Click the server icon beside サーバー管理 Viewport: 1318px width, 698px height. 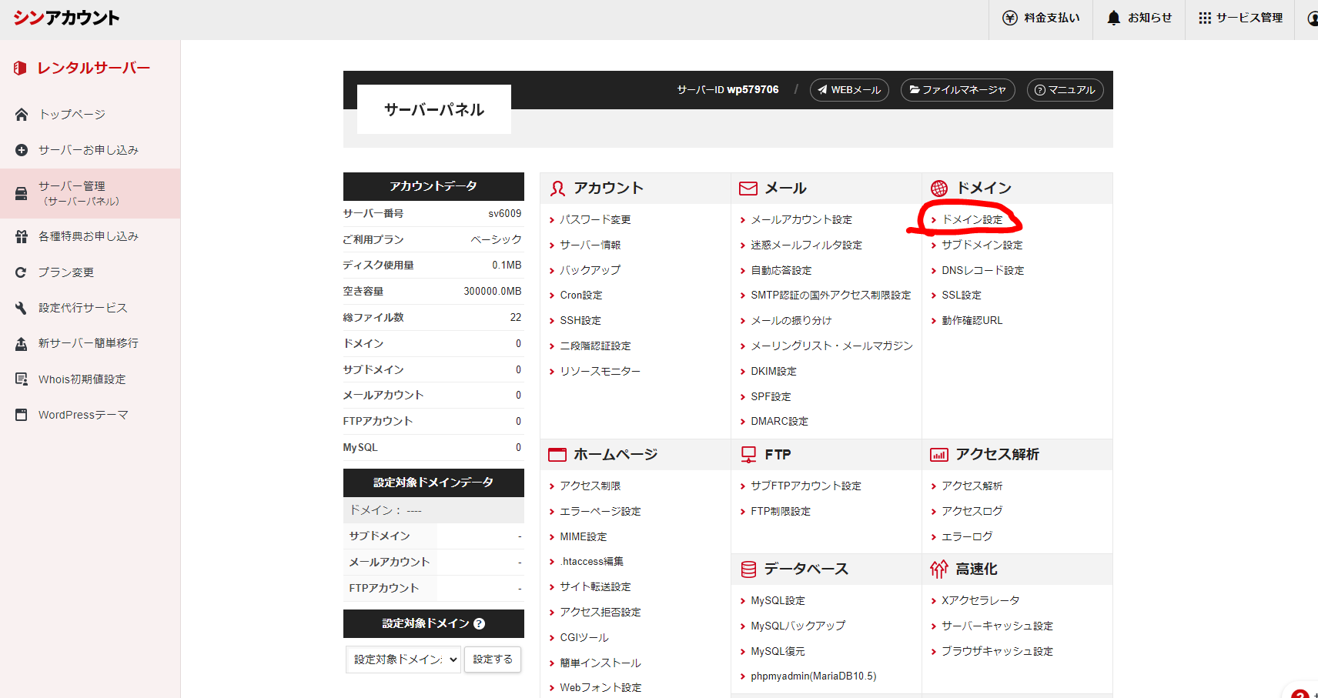[22, 193]
